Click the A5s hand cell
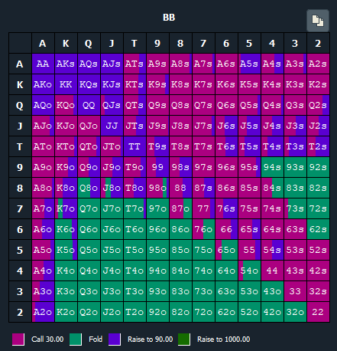This screenshot has height=351, width=337. click(249, 64)
